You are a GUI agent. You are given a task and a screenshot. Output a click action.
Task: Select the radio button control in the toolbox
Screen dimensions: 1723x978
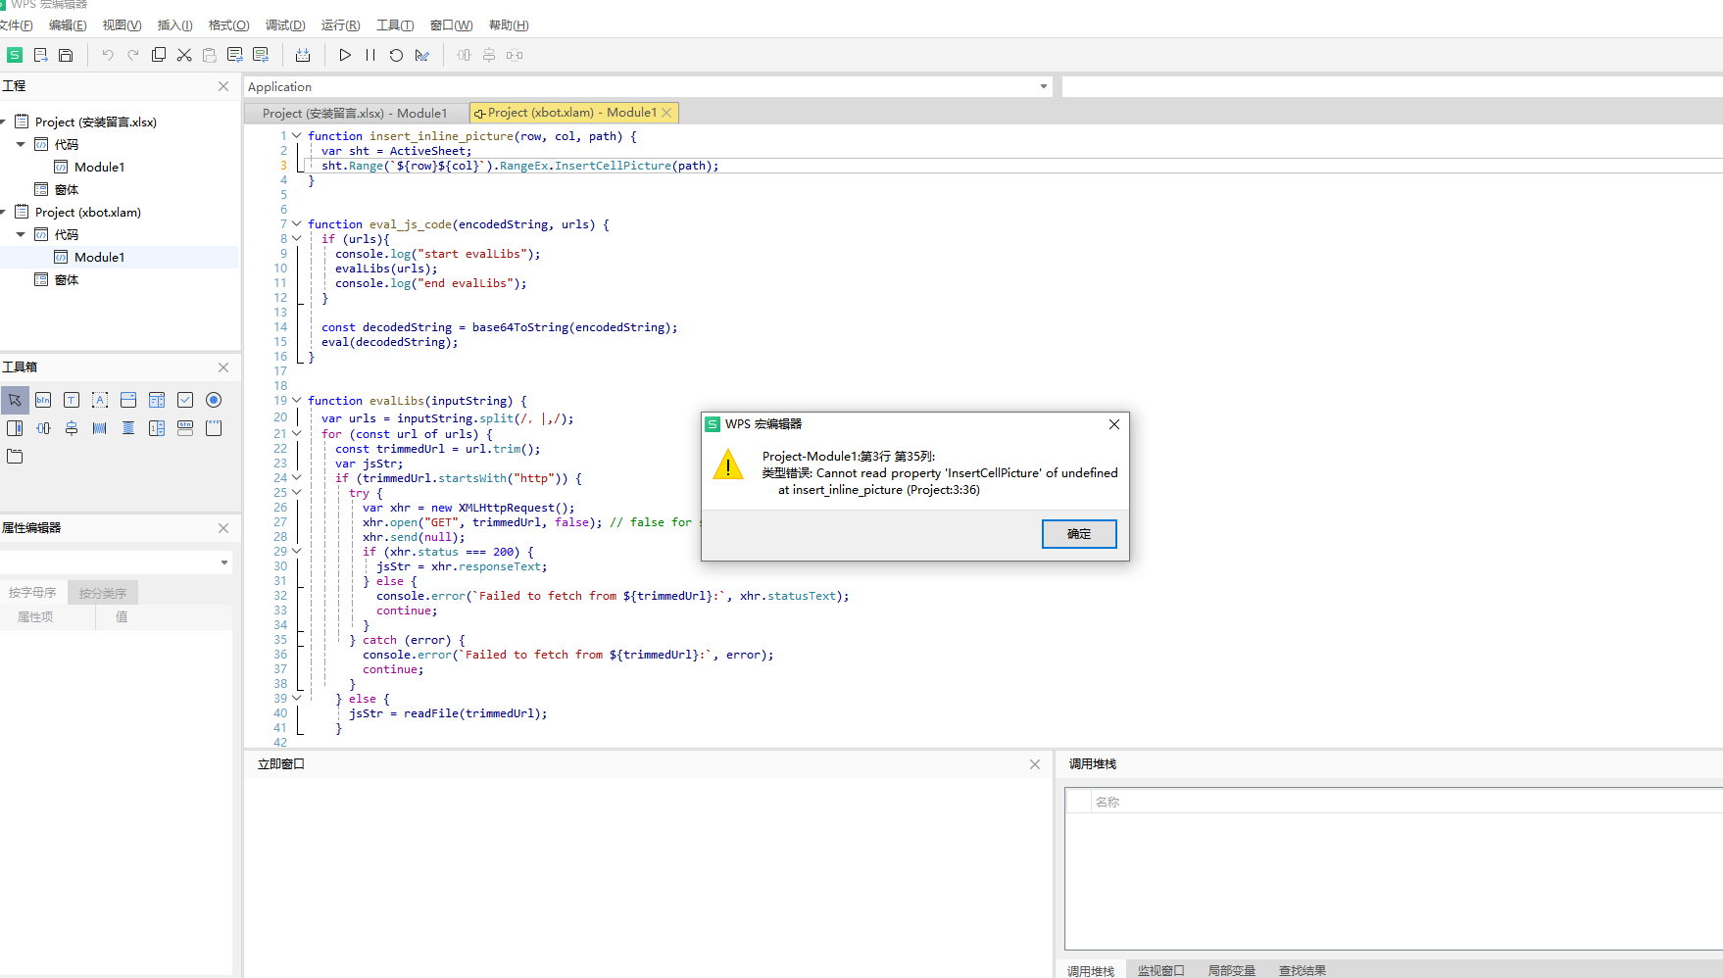[x=214, y=400]
